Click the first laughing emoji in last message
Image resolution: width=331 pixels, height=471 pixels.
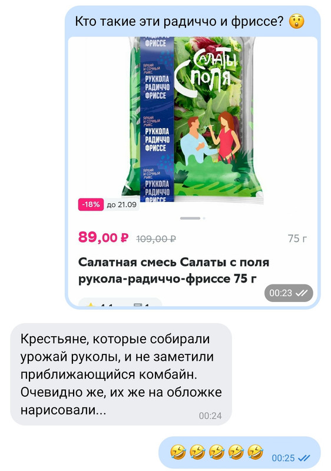178,452
